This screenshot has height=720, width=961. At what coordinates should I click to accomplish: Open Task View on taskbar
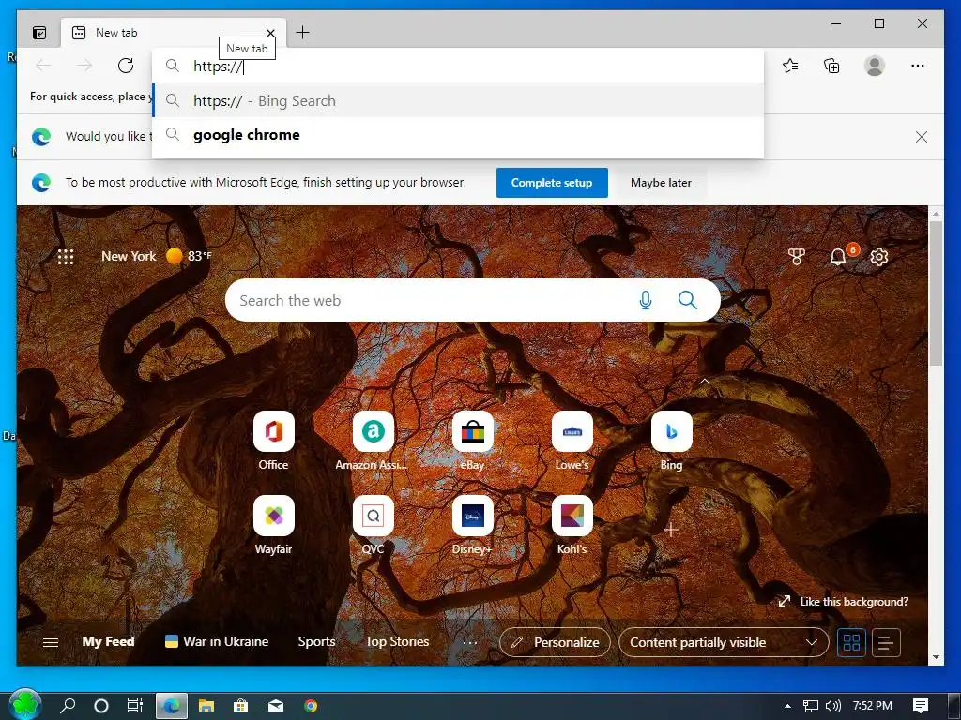click(135, 706)
